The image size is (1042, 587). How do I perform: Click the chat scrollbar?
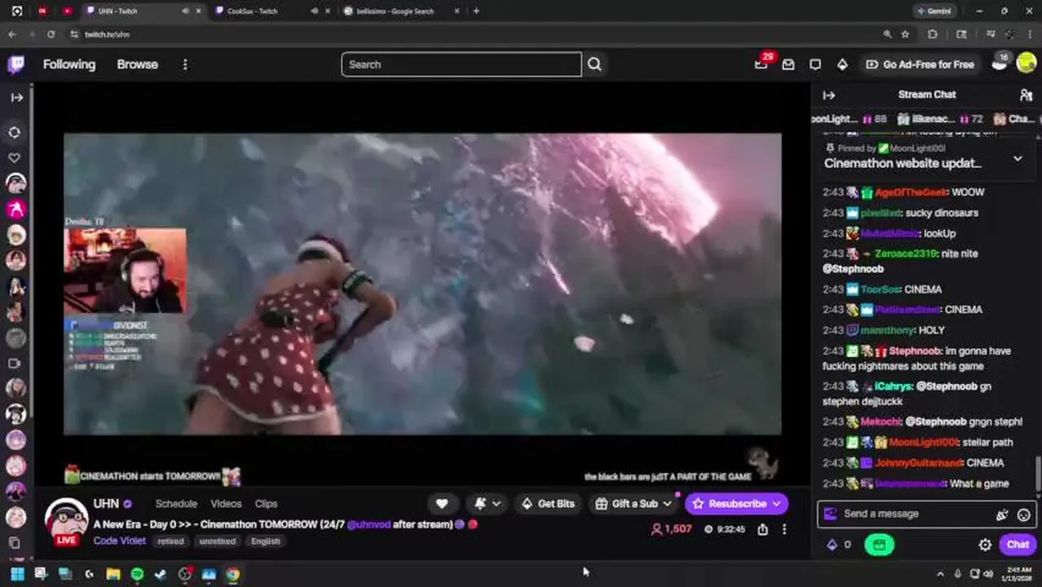[x=1038, y=473]
